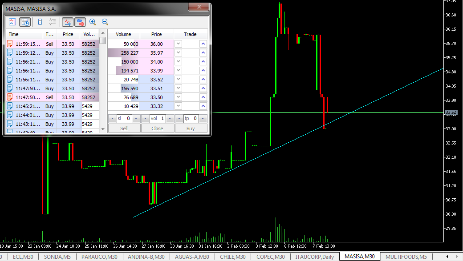463x261 pixels.
Task: Switch to the PARAUCO,M30 chart tab
Action: click(x=100, y=257)
